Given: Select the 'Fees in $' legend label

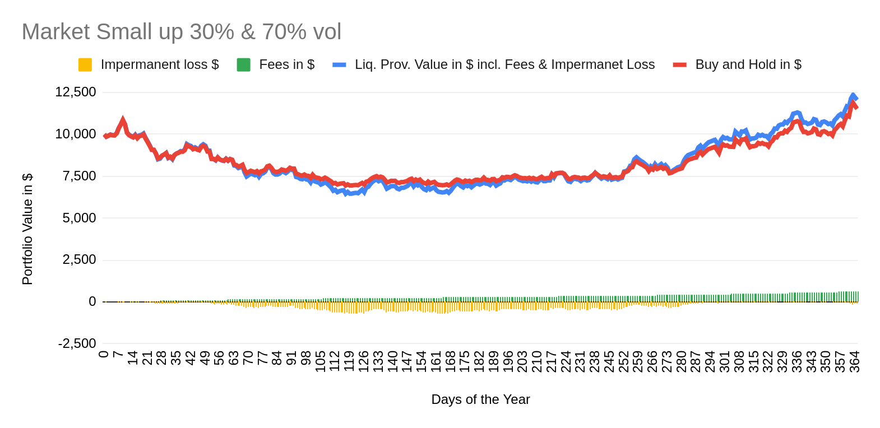Looking at the screenshot, I should (286, 65).
